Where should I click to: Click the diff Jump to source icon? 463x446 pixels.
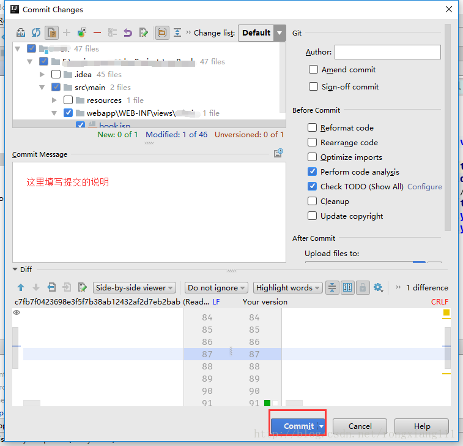coord(82,287)
